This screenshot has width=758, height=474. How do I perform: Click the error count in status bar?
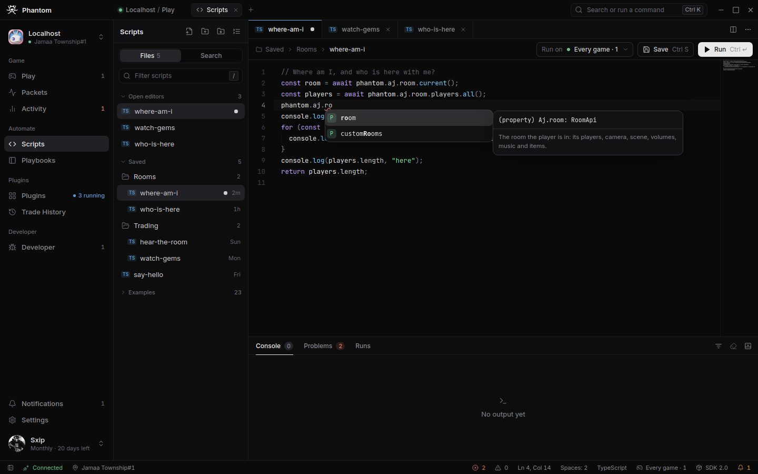click(479, 468)
